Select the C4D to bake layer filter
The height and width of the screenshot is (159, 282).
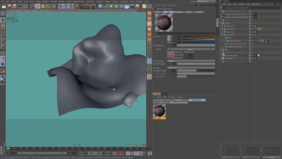click(197, 100)
